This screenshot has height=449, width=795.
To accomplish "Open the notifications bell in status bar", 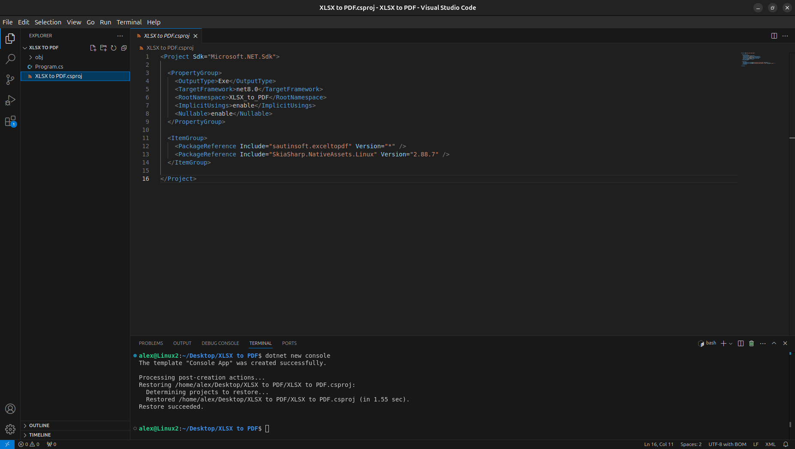I will tap(786, 444).
